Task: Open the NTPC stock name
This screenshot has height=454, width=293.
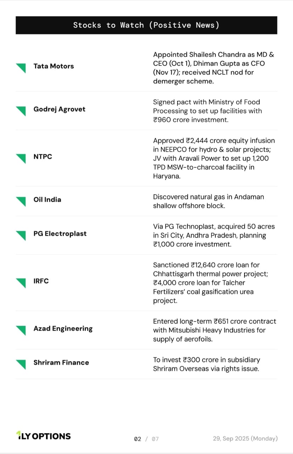Action: tap(43, 157)
